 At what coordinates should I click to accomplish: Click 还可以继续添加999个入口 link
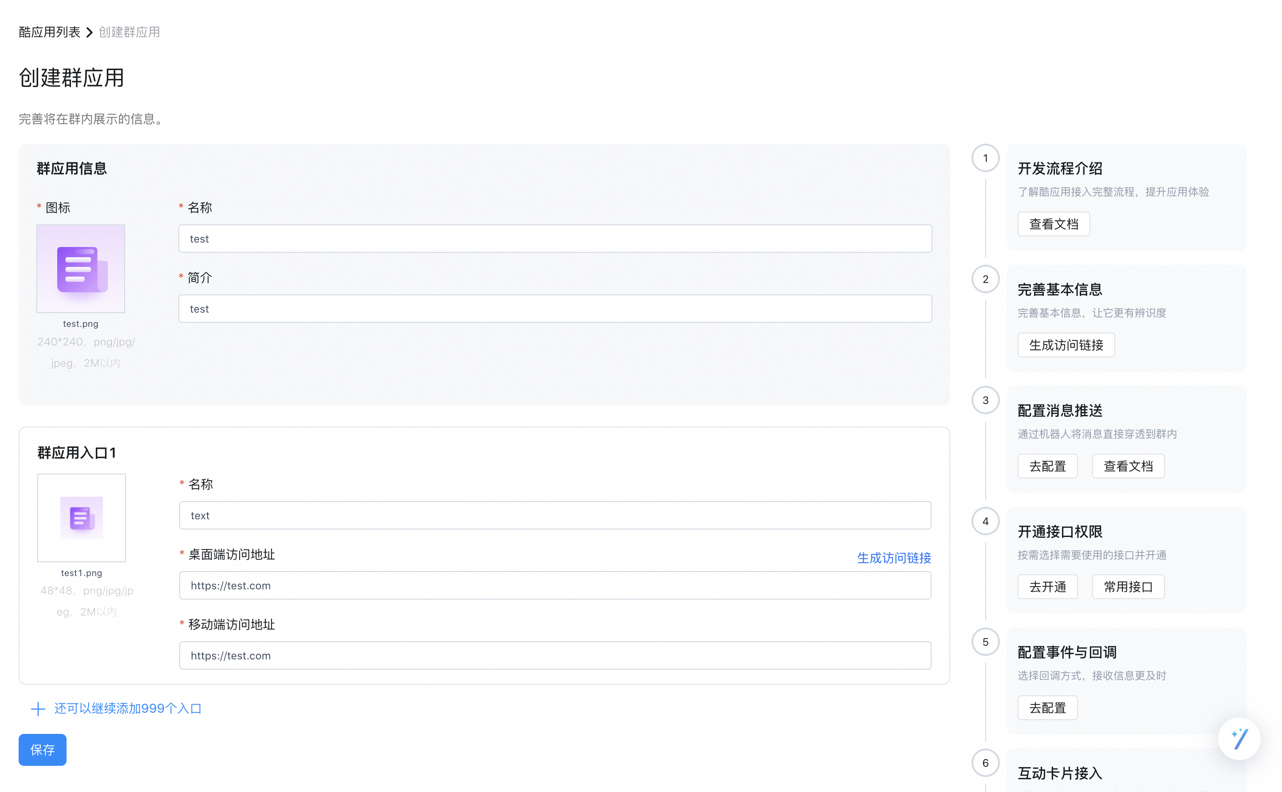pyautogui.click(x=128, y=708)
